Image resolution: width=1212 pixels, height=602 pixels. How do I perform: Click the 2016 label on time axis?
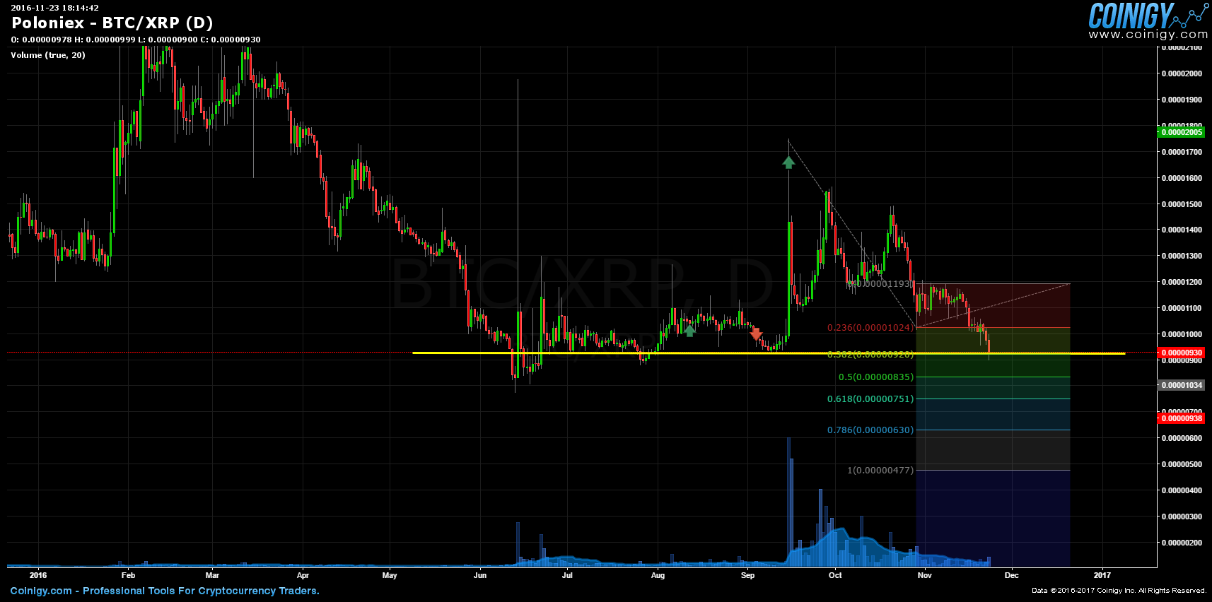point(38,575)
